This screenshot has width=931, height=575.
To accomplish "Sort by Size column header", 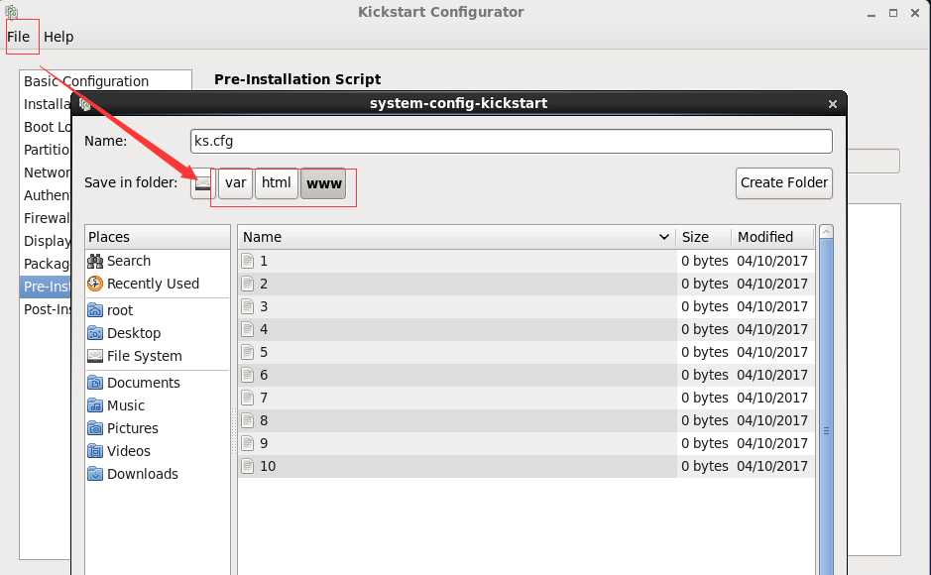I will (703, 237).
